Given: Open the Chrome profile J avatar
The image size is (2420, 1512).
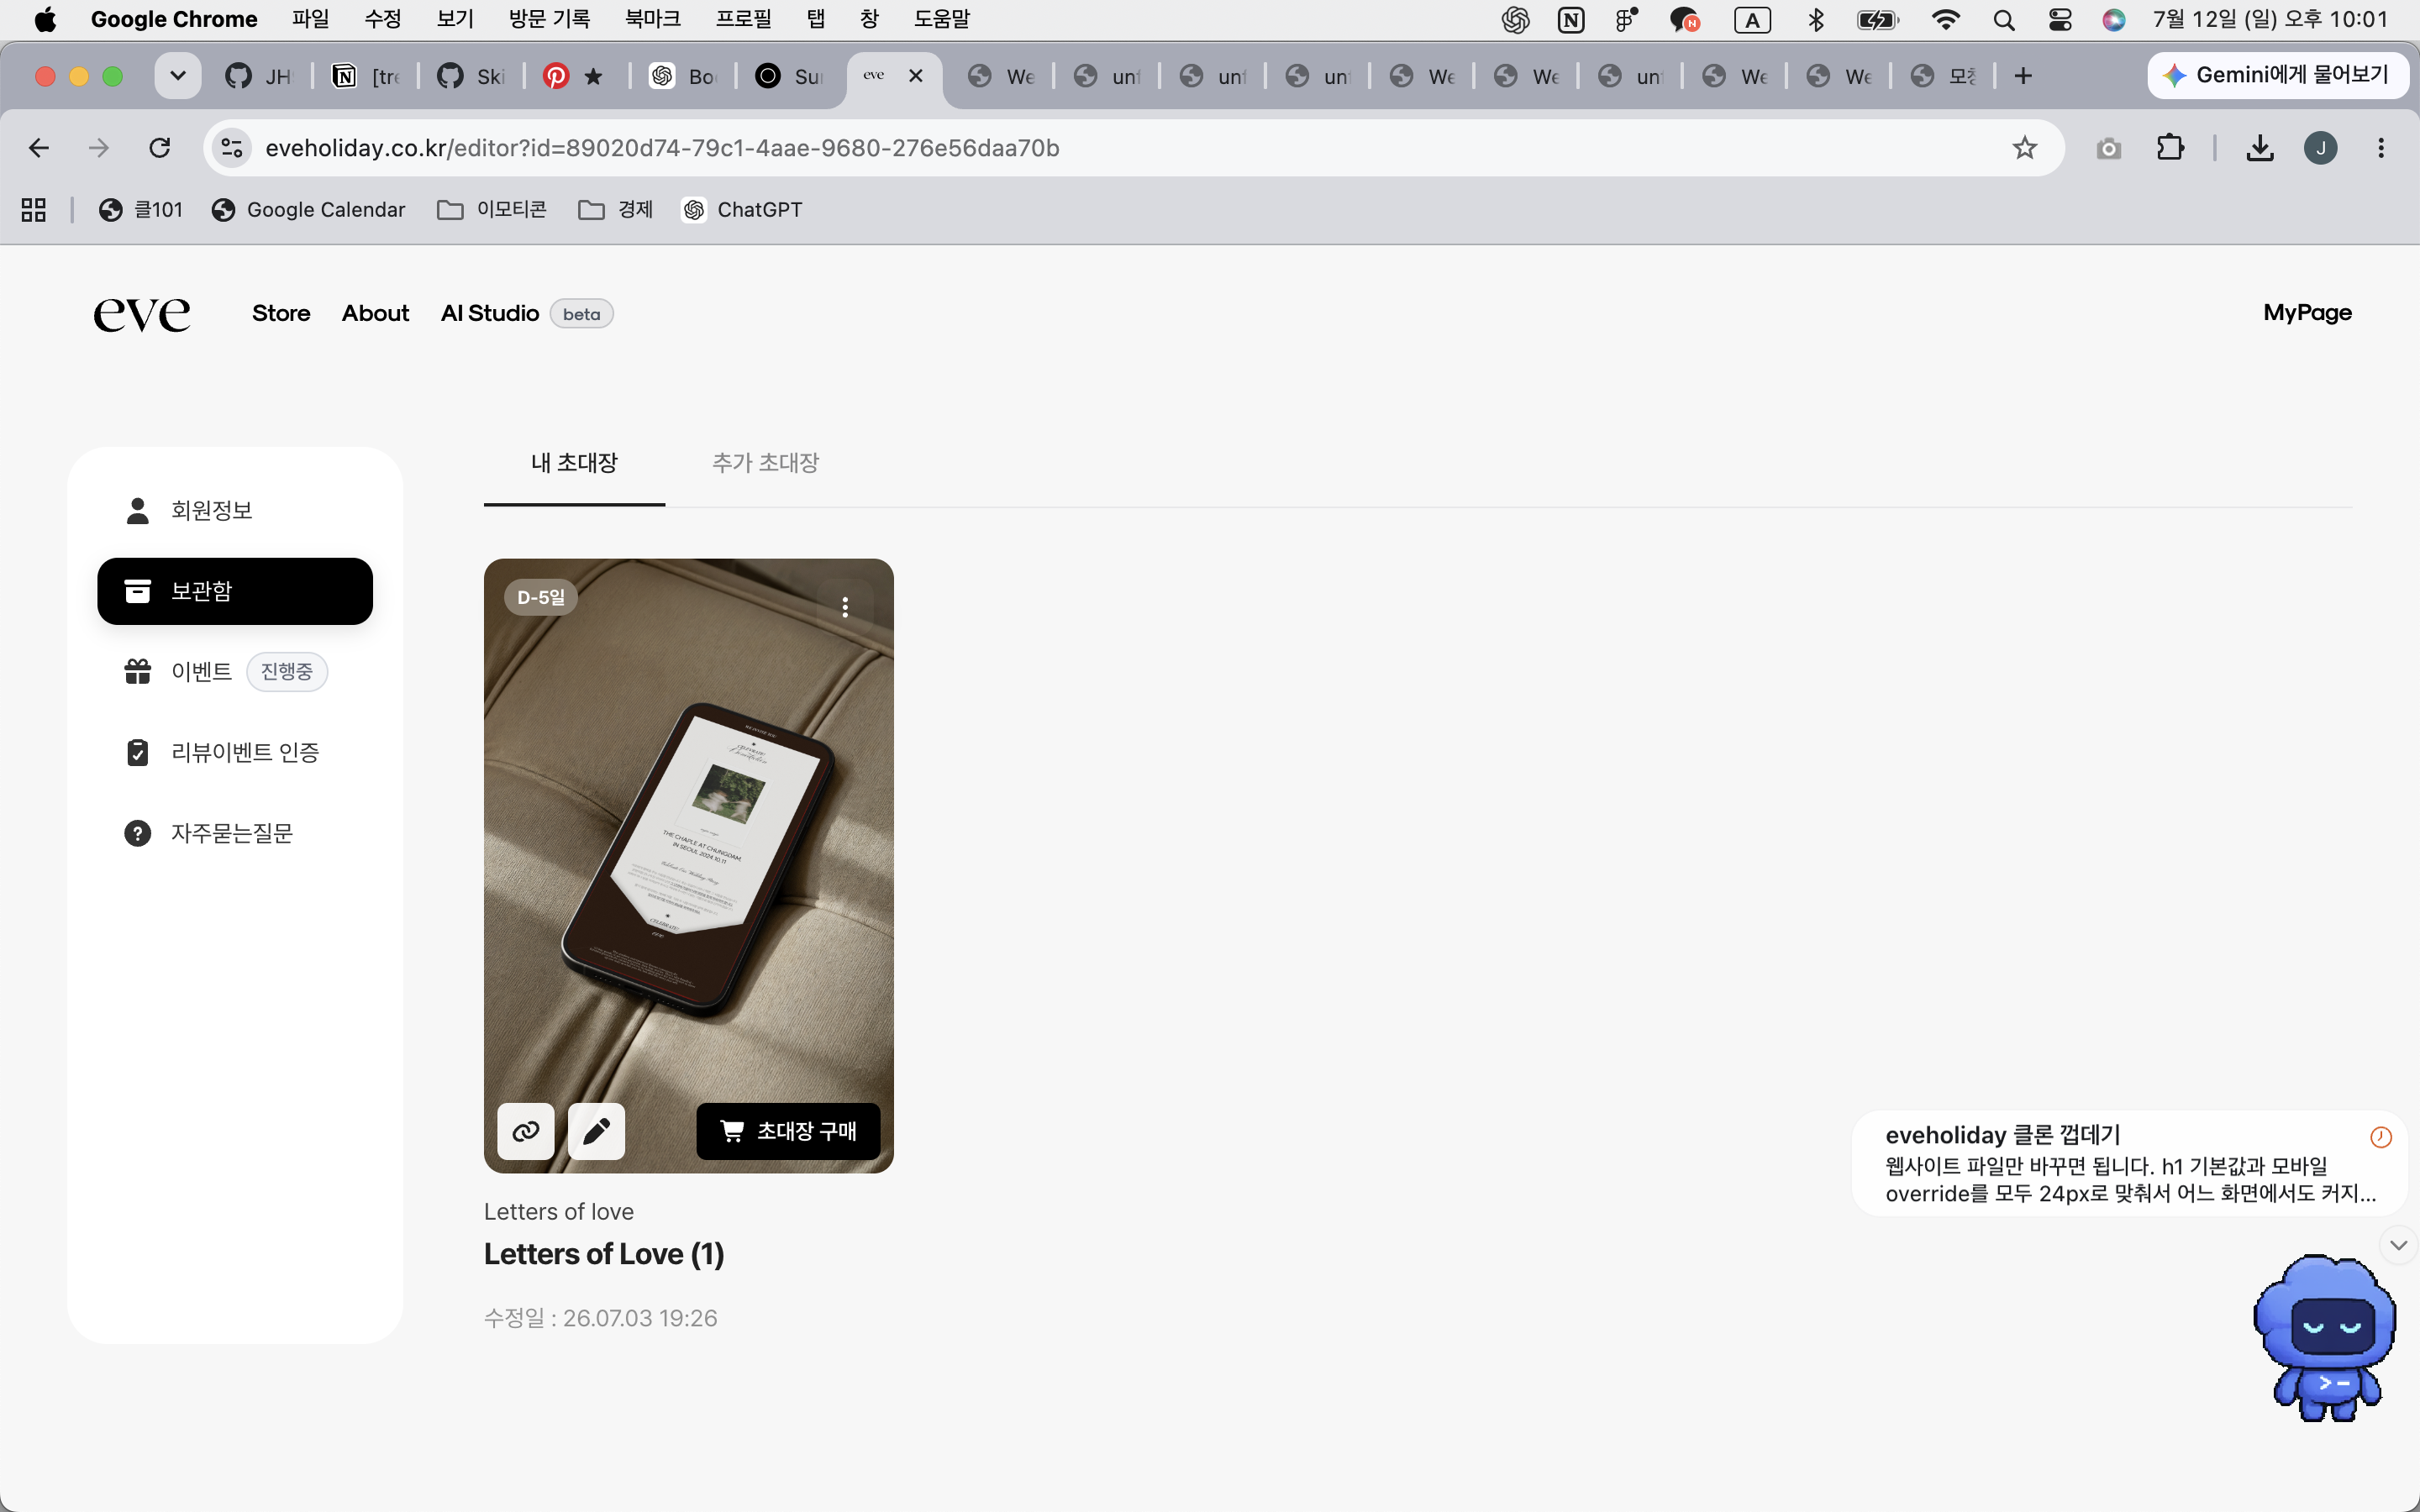Looking at the screenshot, I should pos(2320,148).
